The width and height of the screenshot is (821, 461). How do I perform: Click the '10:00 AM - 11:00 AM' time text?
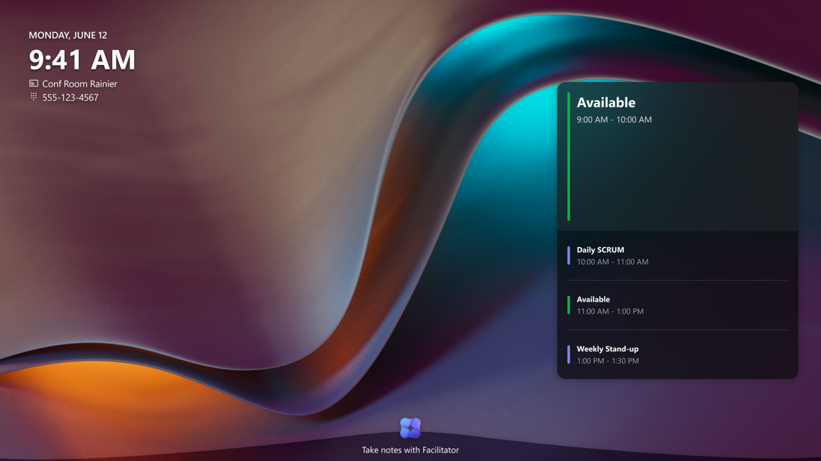(x=612, y=262)
